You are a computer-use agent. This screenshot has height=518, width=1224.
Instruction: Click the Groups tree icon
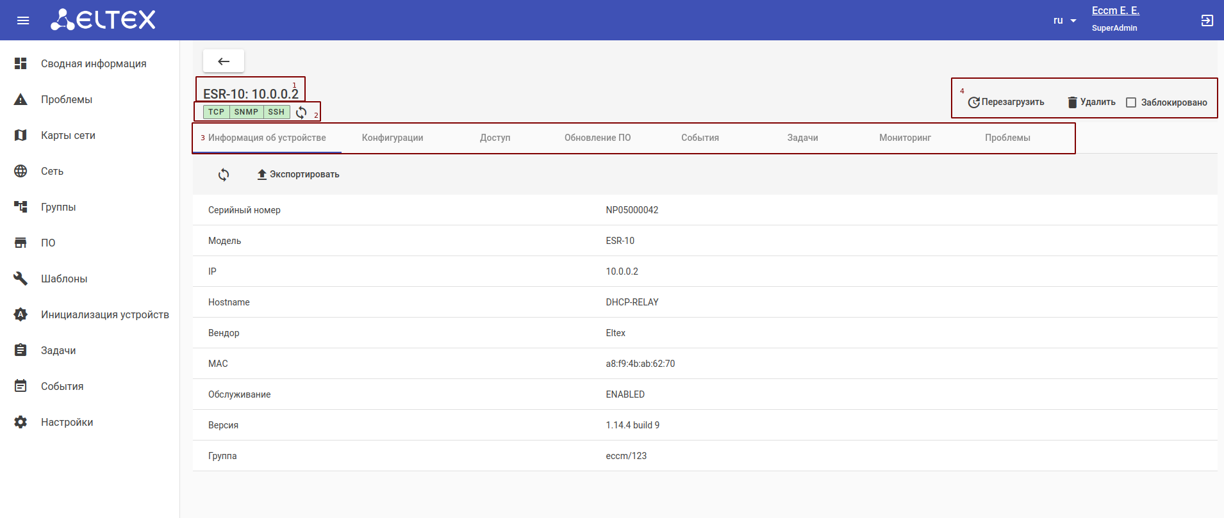[21, 207]
